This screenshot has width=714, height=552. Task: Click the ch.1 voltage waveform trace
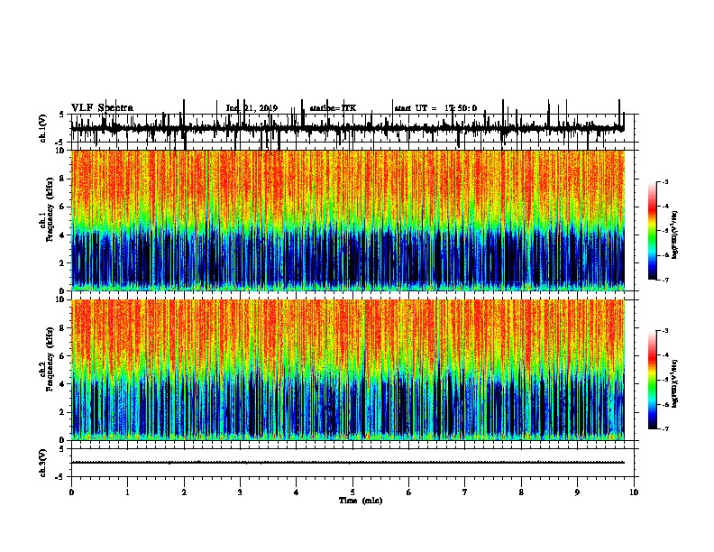pyautogui.click(x=348, y=128)
